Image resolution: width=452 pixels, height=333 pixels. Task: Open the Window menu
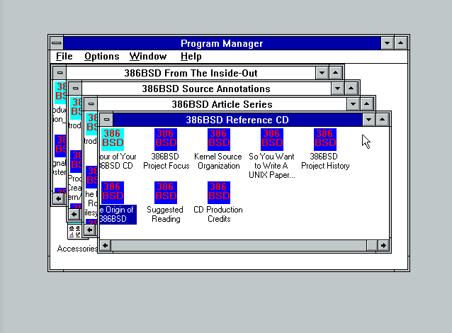point(147,57)
